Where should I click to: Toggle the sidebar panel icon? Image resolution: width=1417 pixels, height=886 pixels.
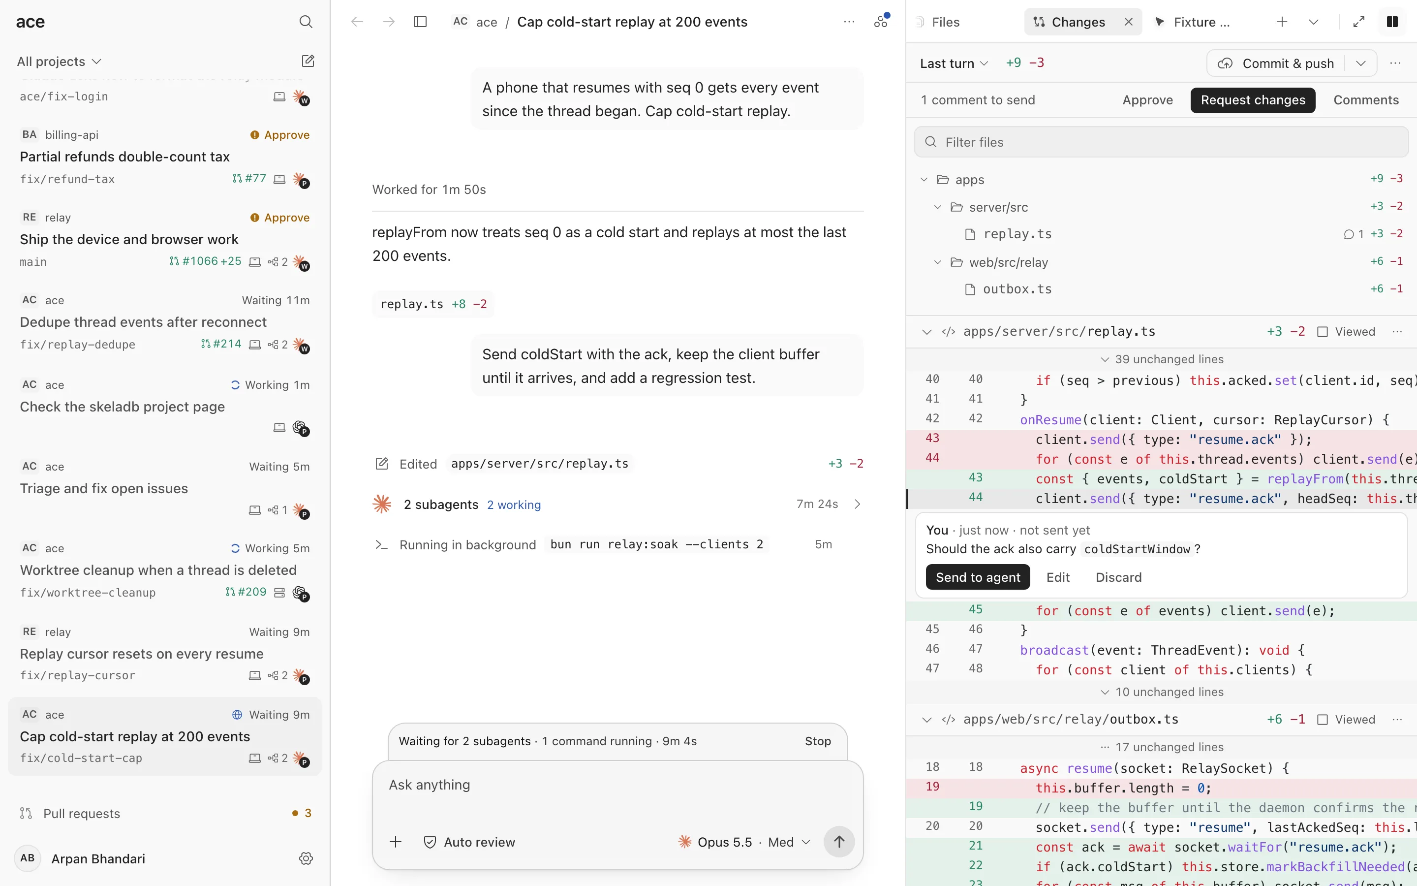click(x=420, y=22)
